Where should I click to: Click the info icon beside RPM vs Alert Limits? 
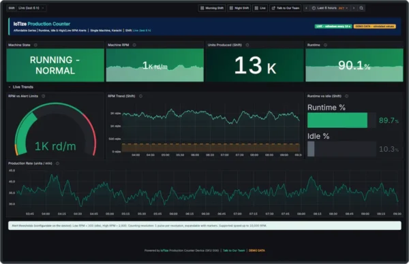(x=44, y=96)
